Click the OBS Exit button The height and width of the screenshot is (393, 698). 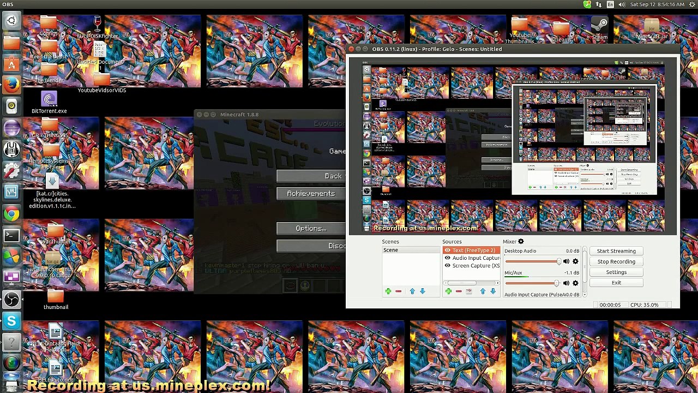[x=616, y=283]
